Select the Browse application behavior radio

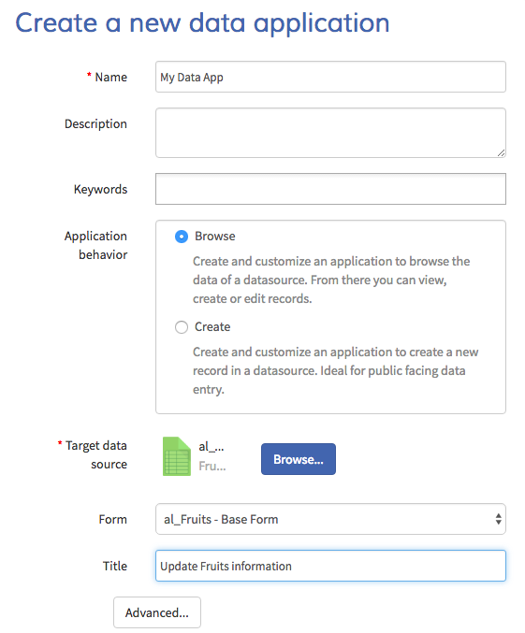coord(182,237)
